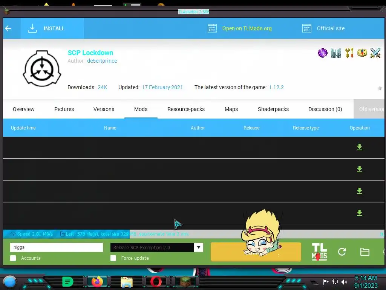Sort by the Update time column header
The height and width of the screenshot is (290, 386).
[x=23, y=128]
